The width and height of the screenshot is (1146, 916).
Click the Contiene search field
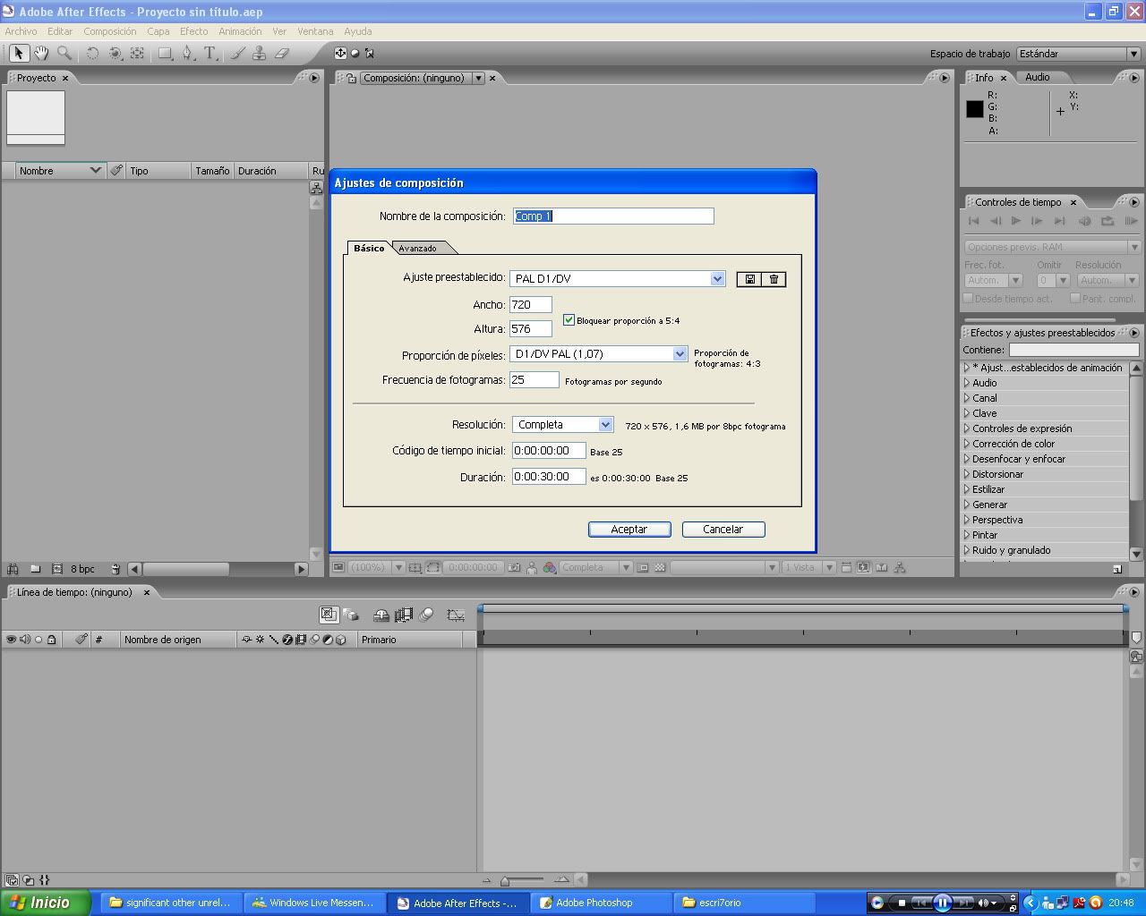tap(1074, 350)
